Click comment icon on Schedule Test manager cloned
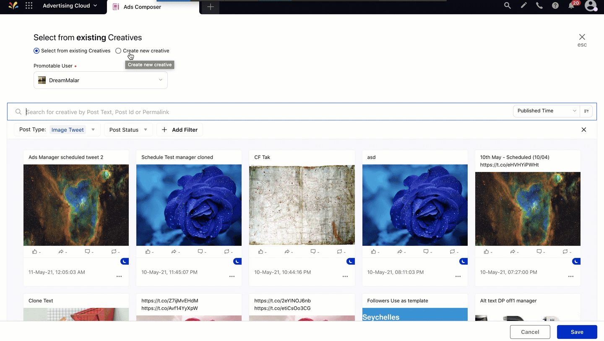Viewport: 604px width, 341px height. click(200, 252)
